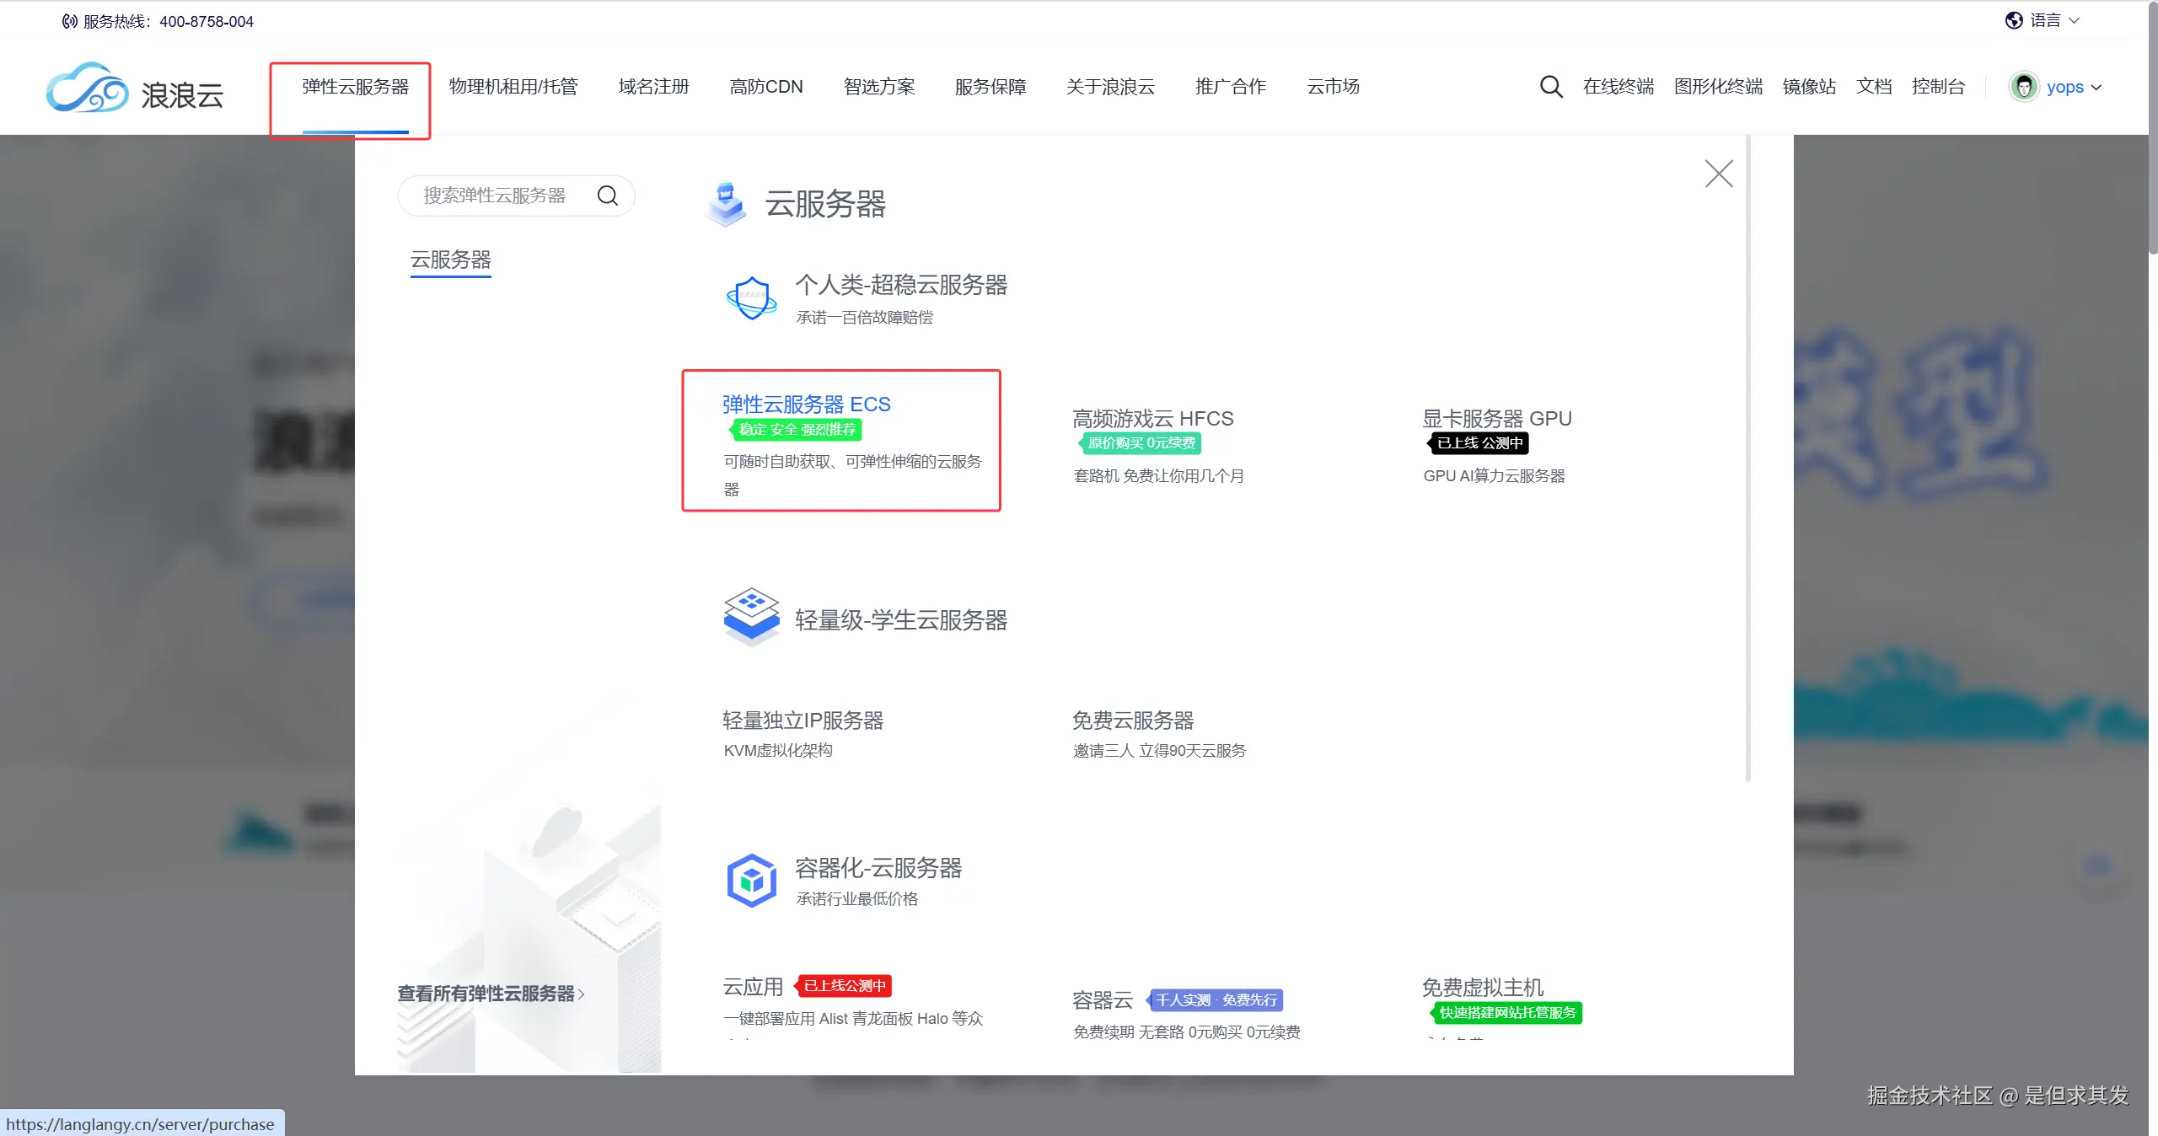This screenshot has width=2158, height=1136.
Task: Click the 原价购买 0元续费 tag
Action: point(1140,443)
